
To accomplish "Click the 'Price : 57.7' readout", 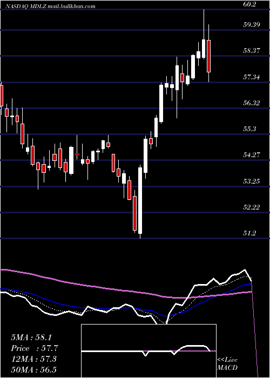I will click(x=35, y=348).
